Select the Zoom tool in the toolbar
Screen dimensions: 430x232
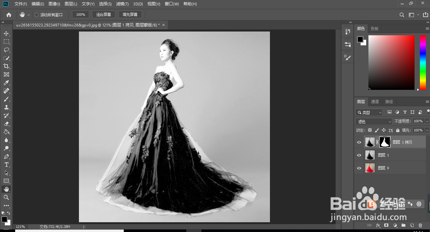point(6,197)
